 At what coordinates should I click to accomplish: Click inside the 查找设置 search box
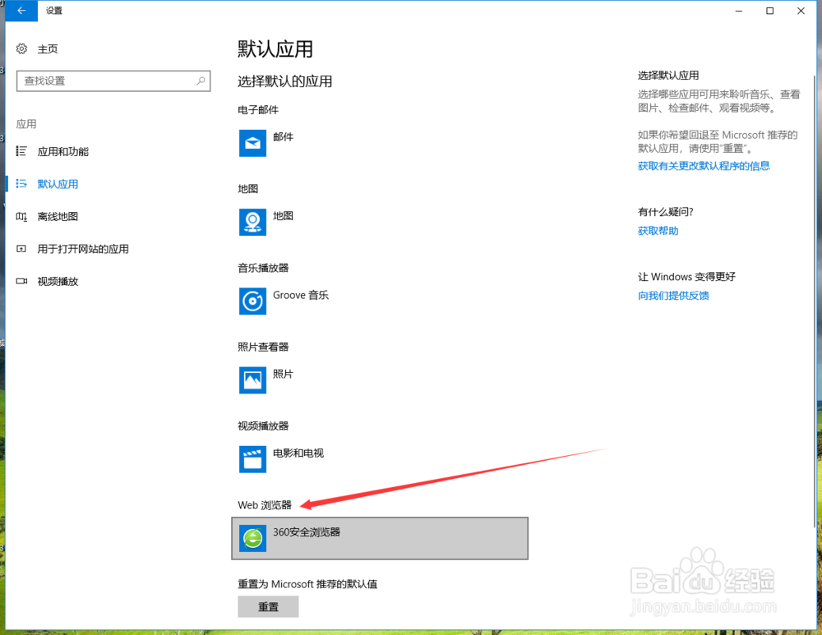[107, 81]
